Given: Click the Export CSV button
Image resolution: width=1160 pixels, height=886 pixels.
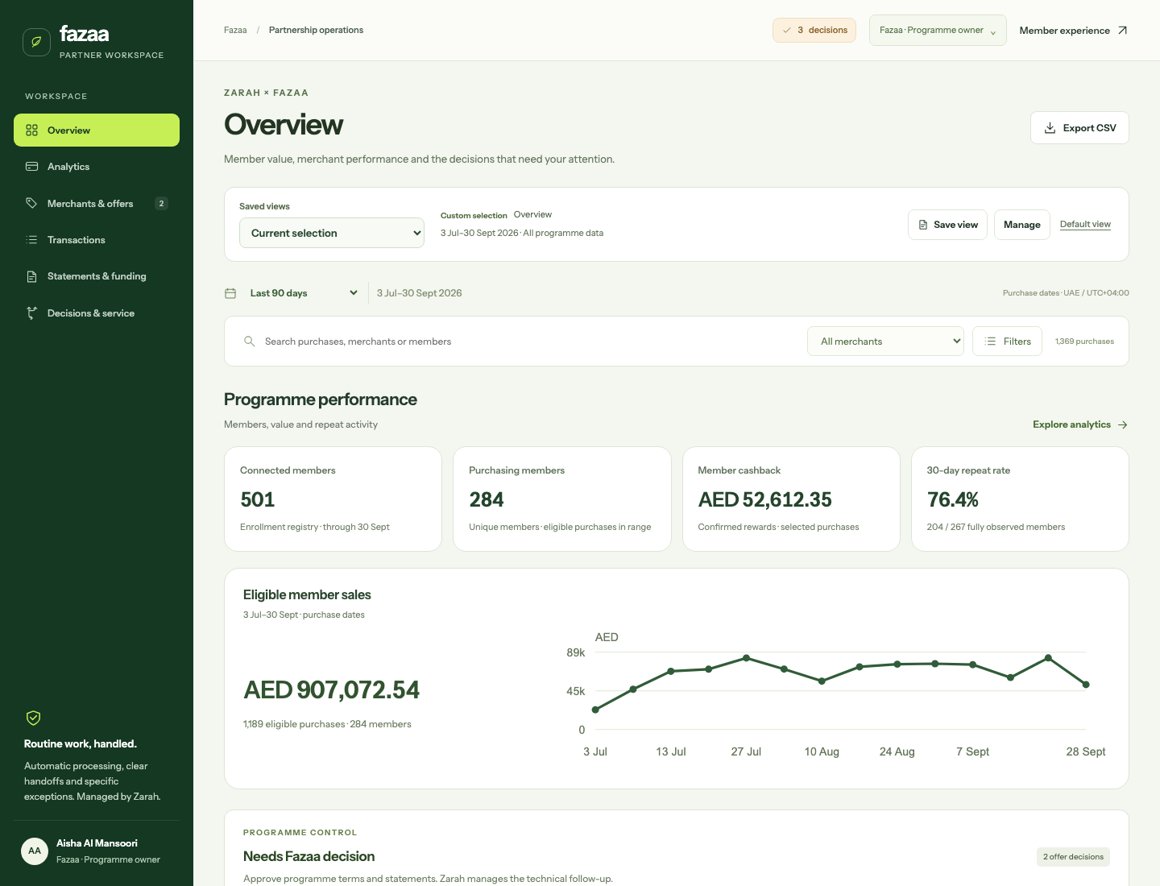Looking at the screenshot, I should [x=1079, y=128].
